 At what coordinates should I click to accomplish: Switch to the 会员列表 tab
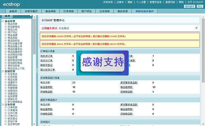pos(105,11)
